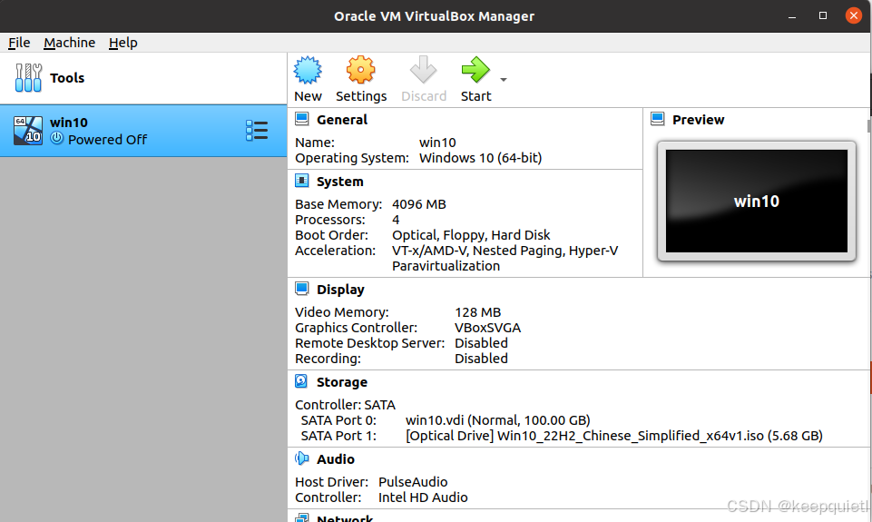Open the Machine menu
This screenshot has width=872, height=522.
point(69,43)
